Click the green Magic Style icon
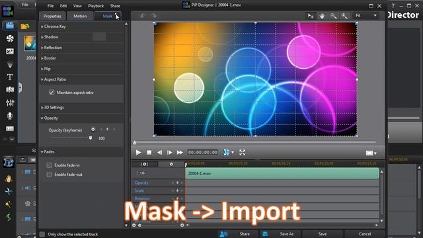Image resolution: width=423 pixels, height=238 pixels. pos(9,218)
